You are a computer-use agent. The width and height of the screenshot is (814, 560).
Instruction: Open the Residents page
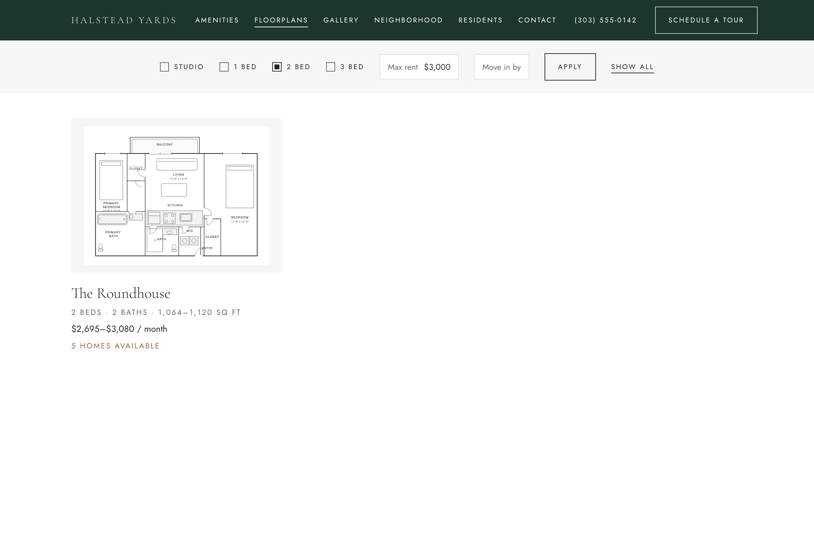coord(481,20)
